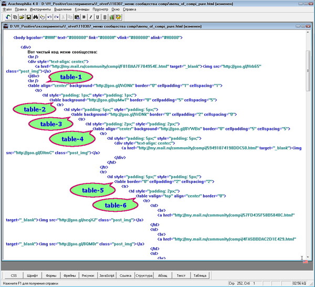Redo the last undone edit

tap(56, 17)
